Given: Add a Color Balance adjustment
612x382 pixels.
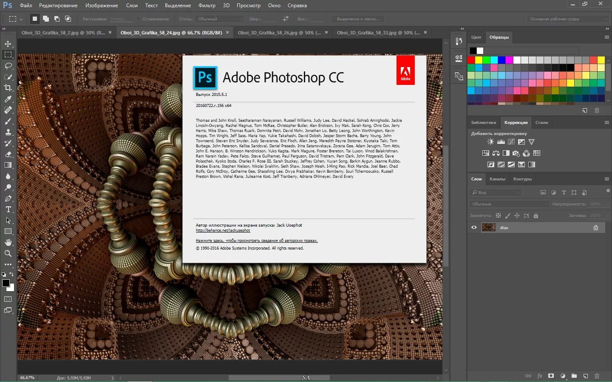Looking at the screenshot, I should coord(496,153).
